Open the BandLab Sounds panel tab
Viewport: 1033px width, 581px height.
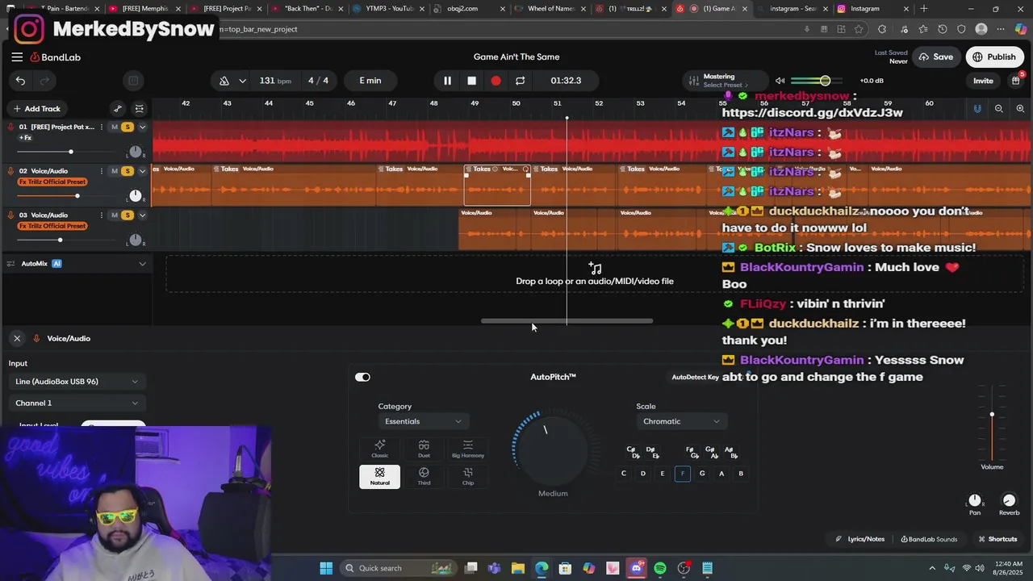929,539
